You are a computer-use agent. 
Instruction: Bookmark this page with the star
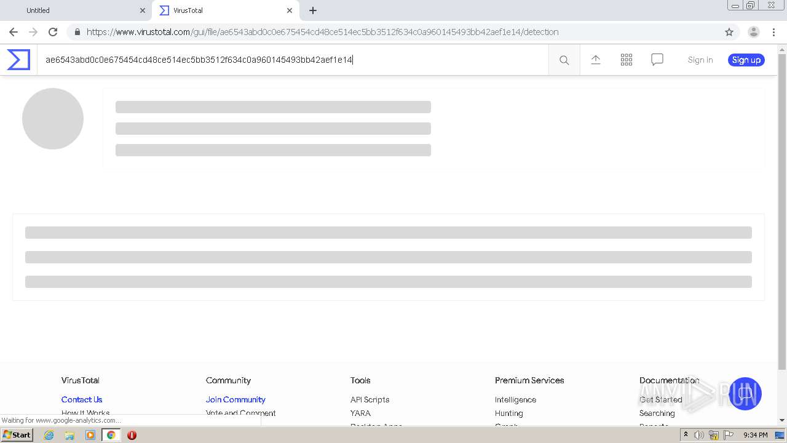(x=729, y=32)
